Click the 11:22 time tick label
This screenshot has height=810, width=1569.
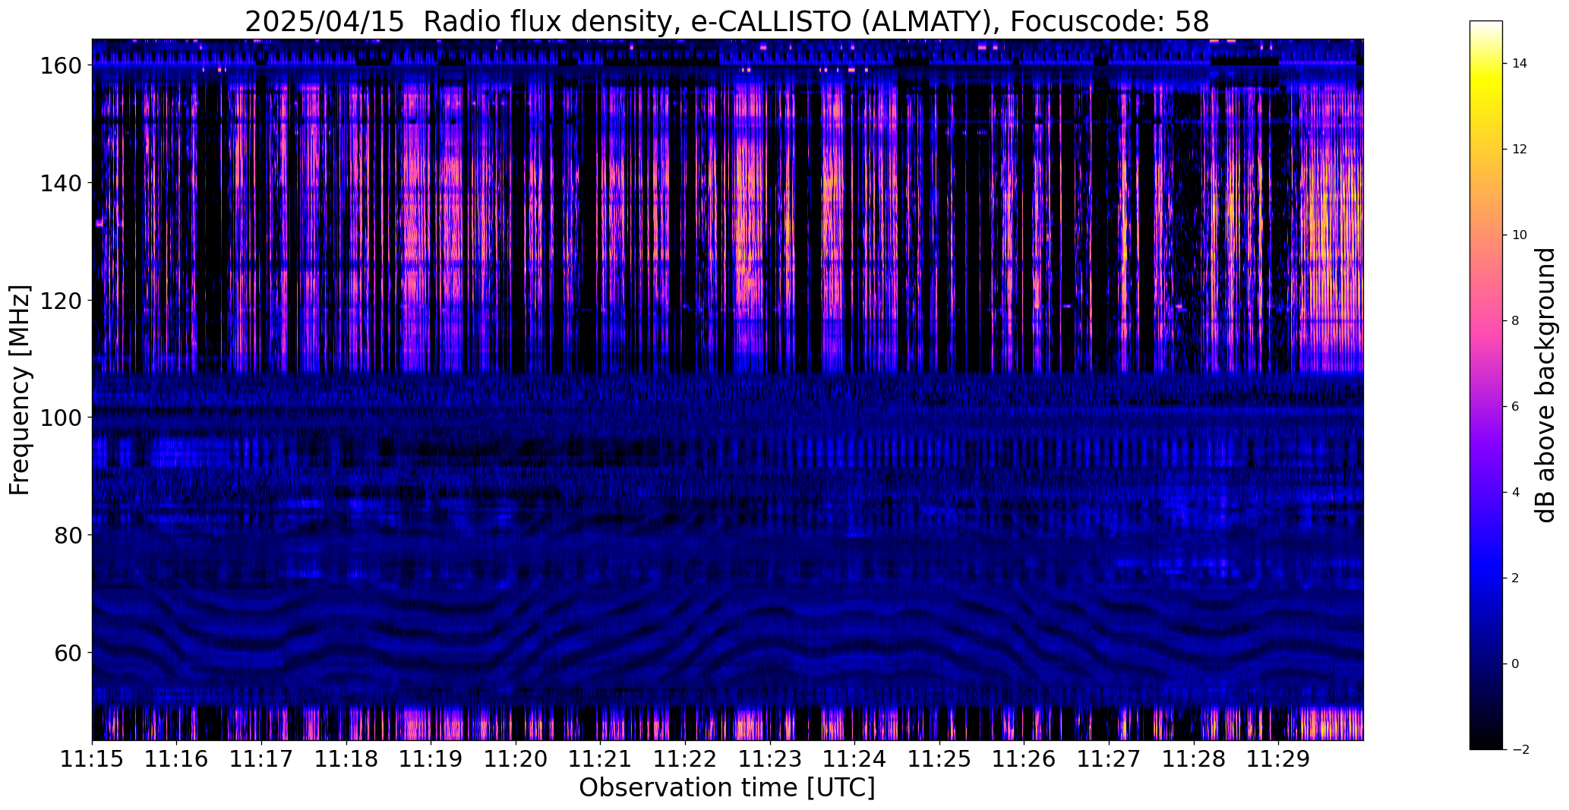click(685, 759)
